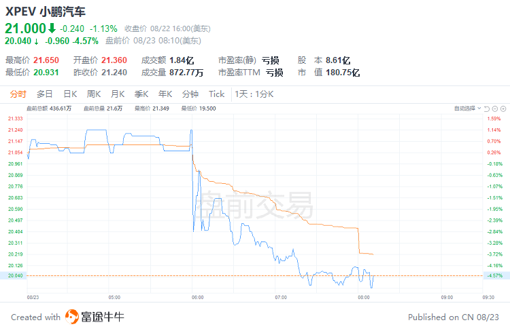Select the 周K tab

[94, 94]
